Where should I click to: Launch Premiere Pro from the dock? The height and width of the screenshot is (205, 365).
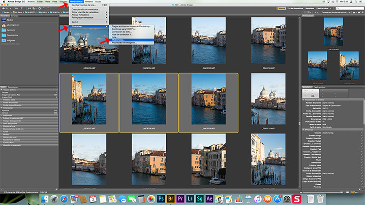(x=180, y=199)
